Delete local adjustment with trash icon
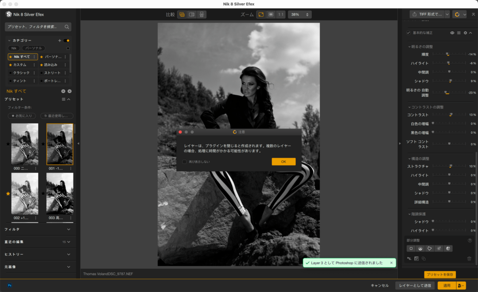The image size is (478, 292). pyautogui.click(x=469, y=258)
